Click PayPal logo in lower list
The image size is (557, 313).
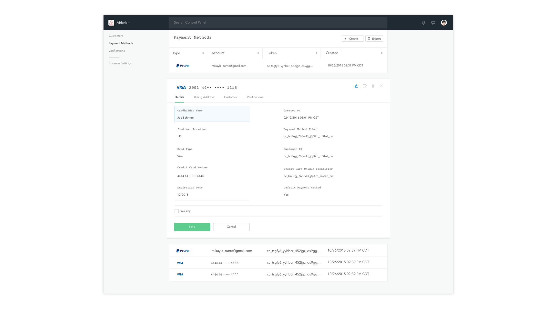point(183,251)
